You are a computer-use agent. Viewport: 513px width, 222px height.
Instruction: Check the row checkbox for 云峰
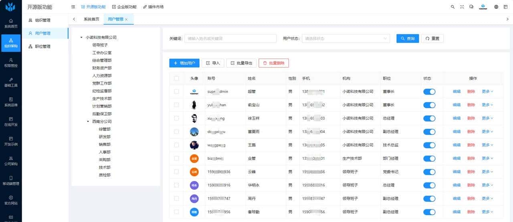point(176,172)
